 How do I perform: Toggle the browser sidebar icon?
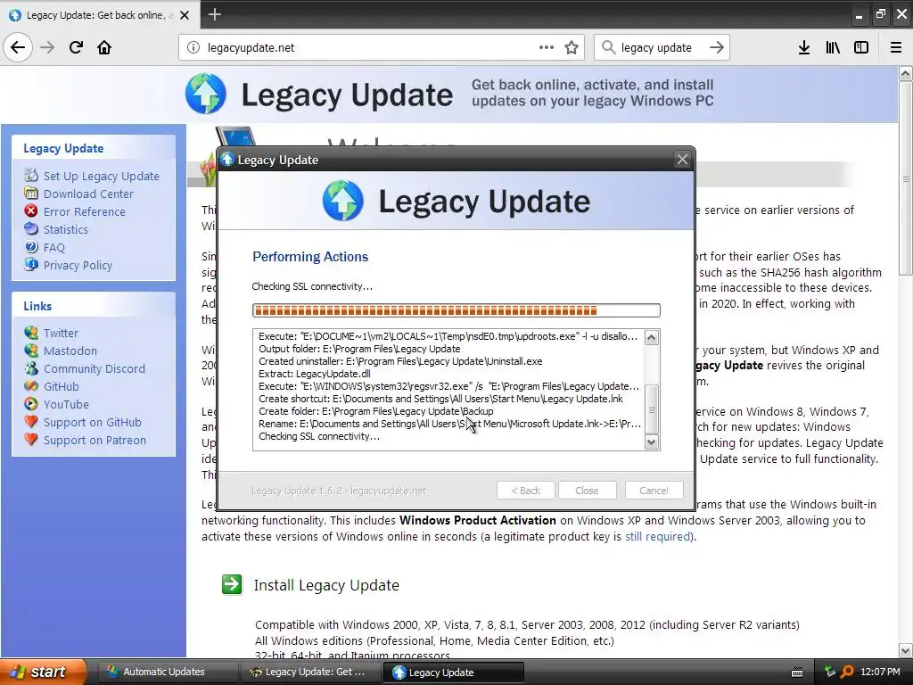point(861,47)
